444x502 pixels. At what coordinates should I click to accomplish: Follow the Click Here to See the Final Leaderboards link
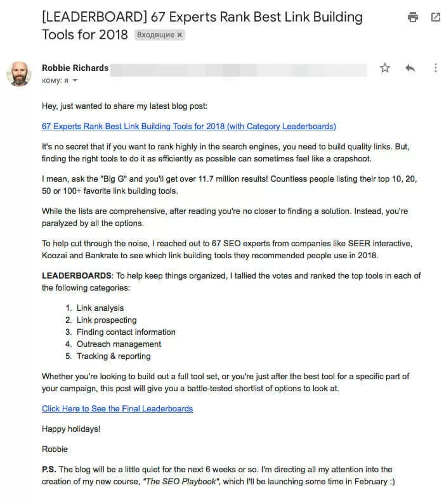click(x=117, y=408)
